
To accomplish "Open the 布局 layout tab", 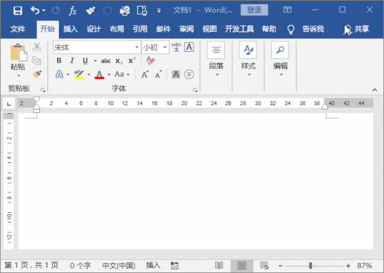I will [117, 29].
